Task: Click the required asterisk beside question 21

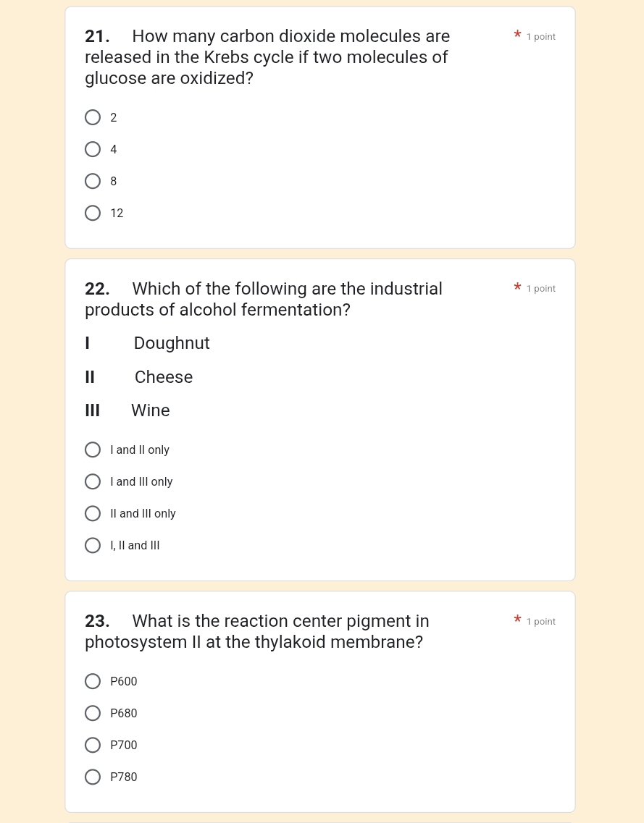Action: pyautogui.click(x=517, y=35)
